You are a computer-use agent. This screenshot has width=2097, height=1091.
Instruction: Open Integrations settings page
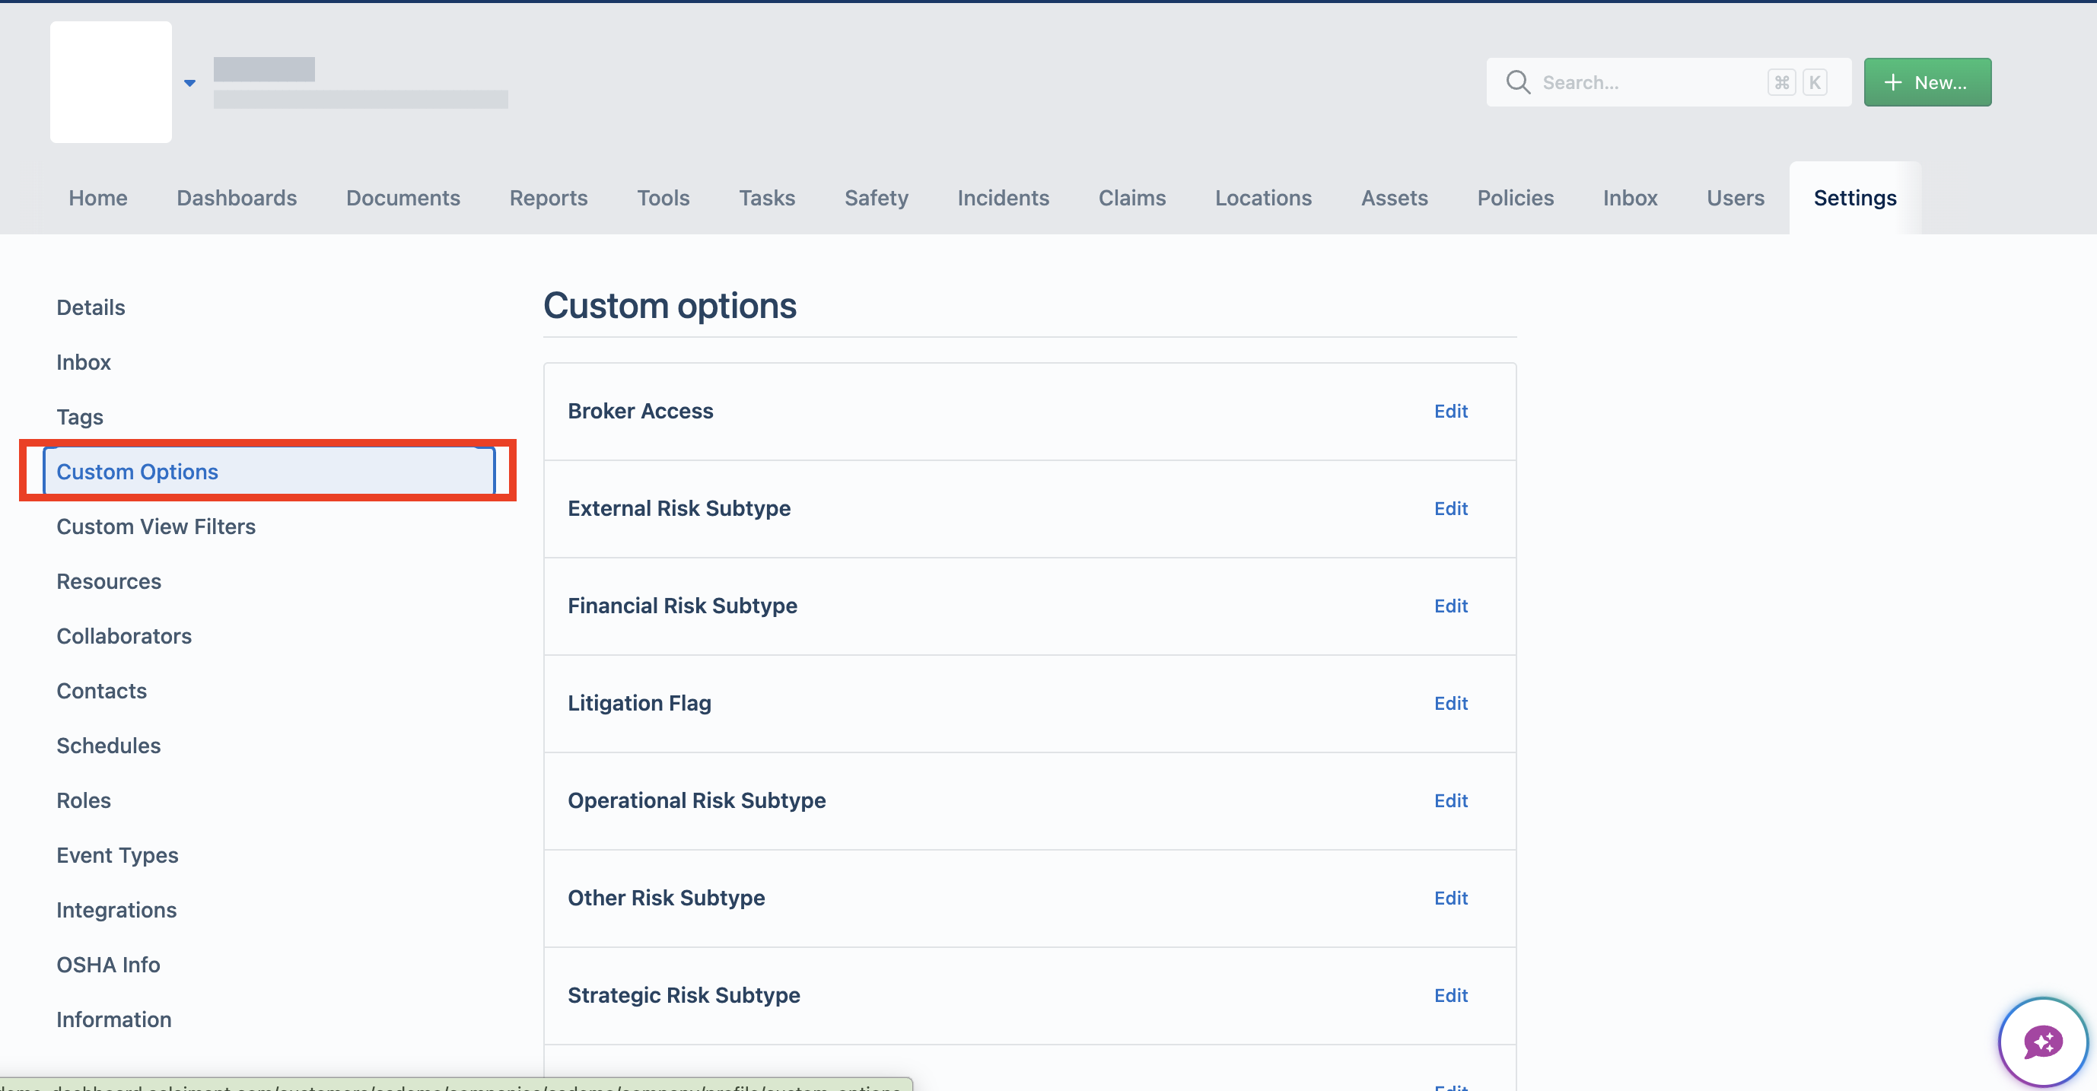click(116, 909)
